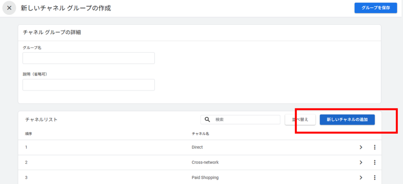Click the 順序 column header
The width and height of the screenshot is (403, 184).
[28, 134]
